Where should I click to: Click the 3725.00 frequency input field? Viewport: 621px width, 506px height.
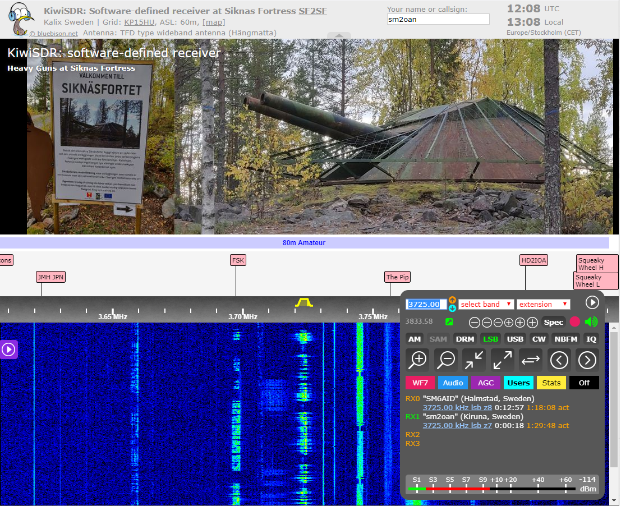[x=426, y=304]
